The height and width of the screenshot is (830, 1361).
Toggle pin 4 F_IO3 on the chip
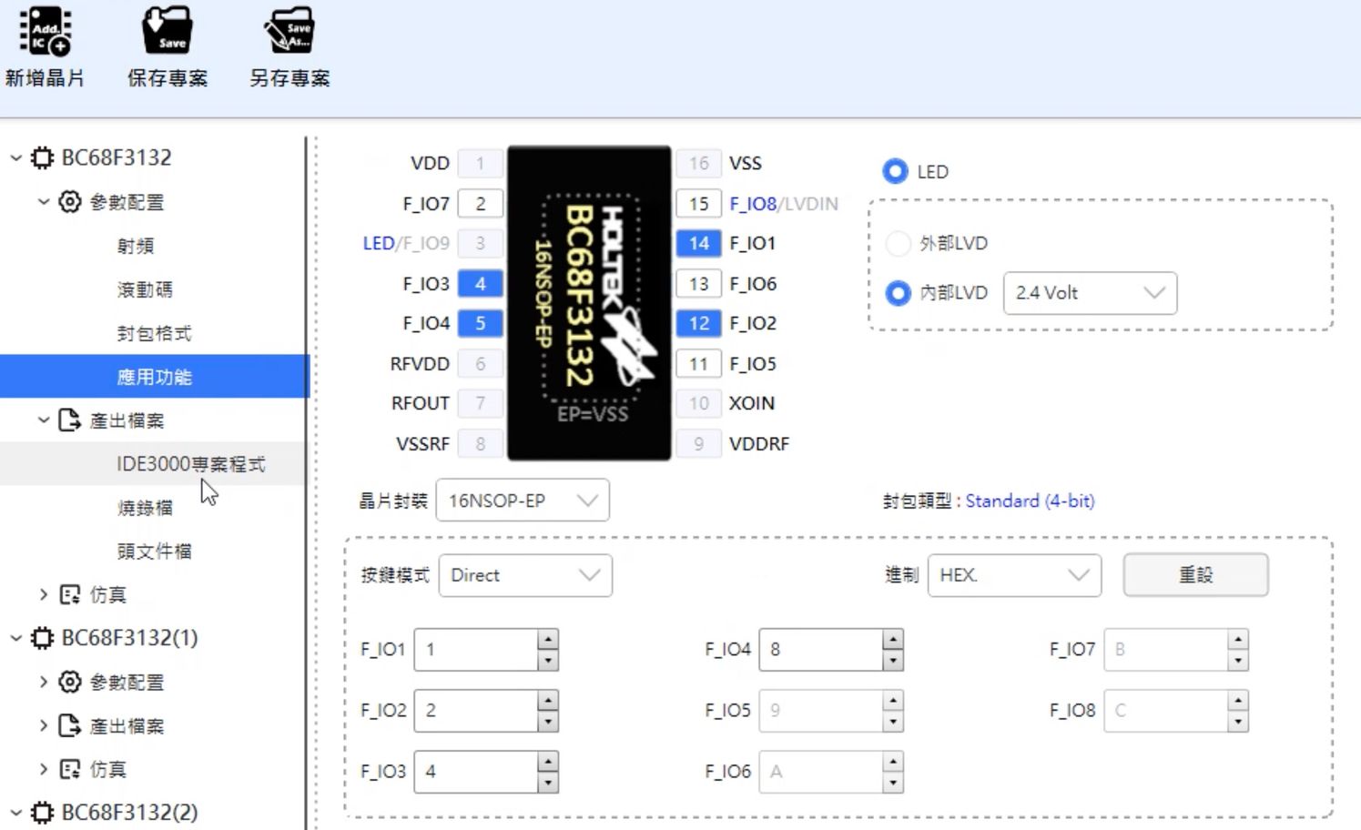point(480,284)
